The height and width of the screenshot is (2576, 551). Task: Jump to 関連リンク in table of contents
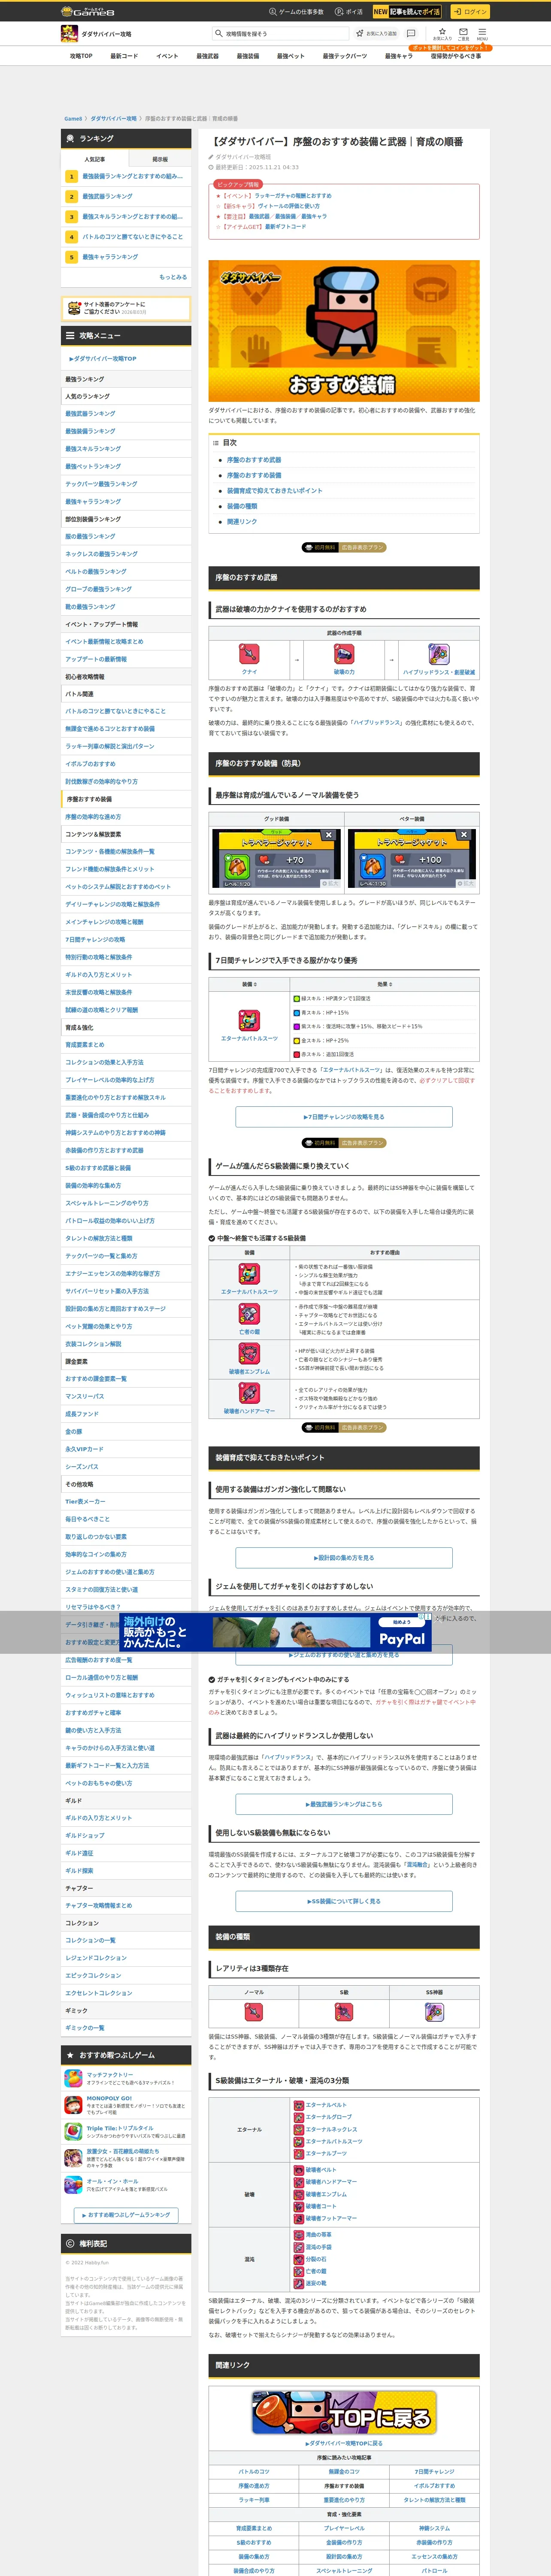(242, 521)
